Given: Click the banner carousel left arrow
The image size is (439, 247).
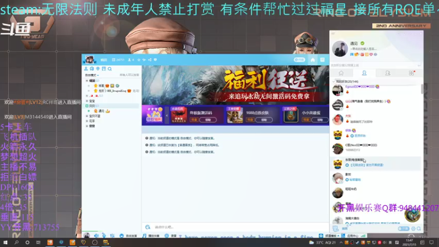Looking at the screenshot, I should (x=167, y=115).
